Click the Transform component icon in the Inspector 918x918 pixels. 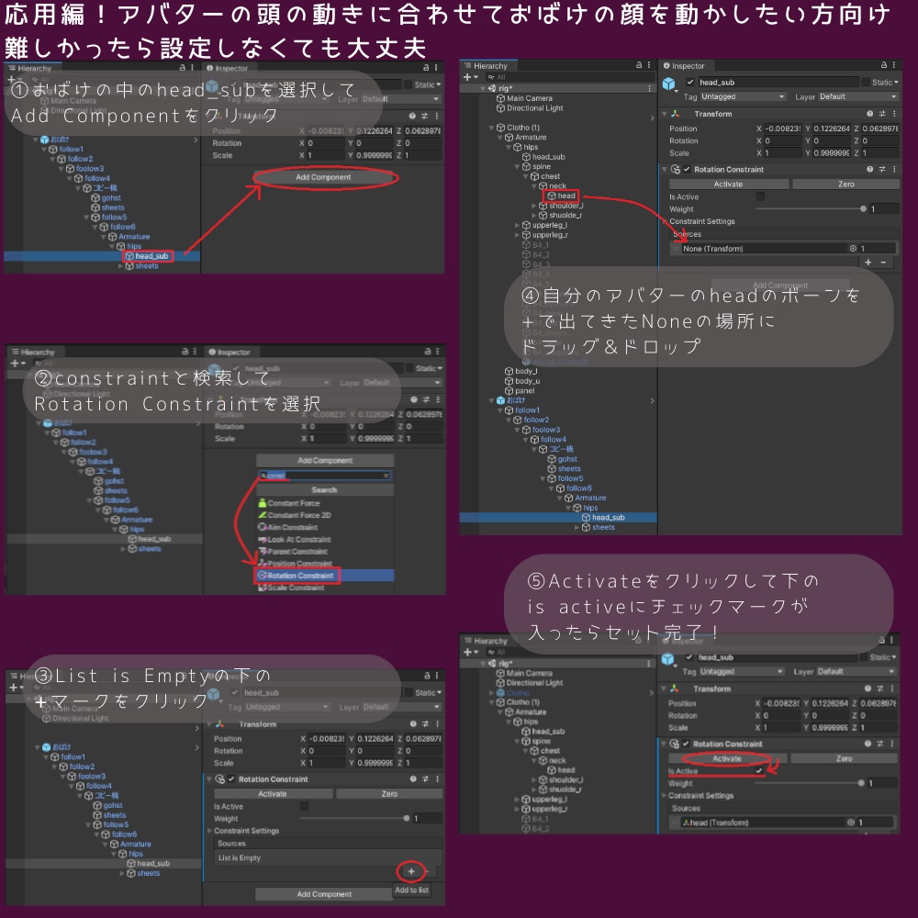point(677,114)
